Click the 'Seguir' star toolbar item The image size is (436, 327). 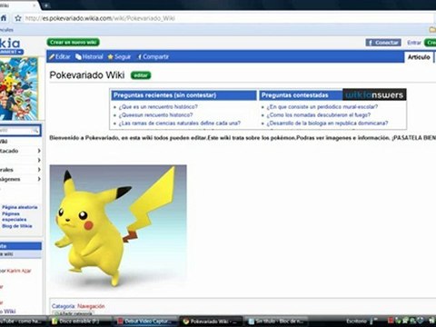pos(119,56)
